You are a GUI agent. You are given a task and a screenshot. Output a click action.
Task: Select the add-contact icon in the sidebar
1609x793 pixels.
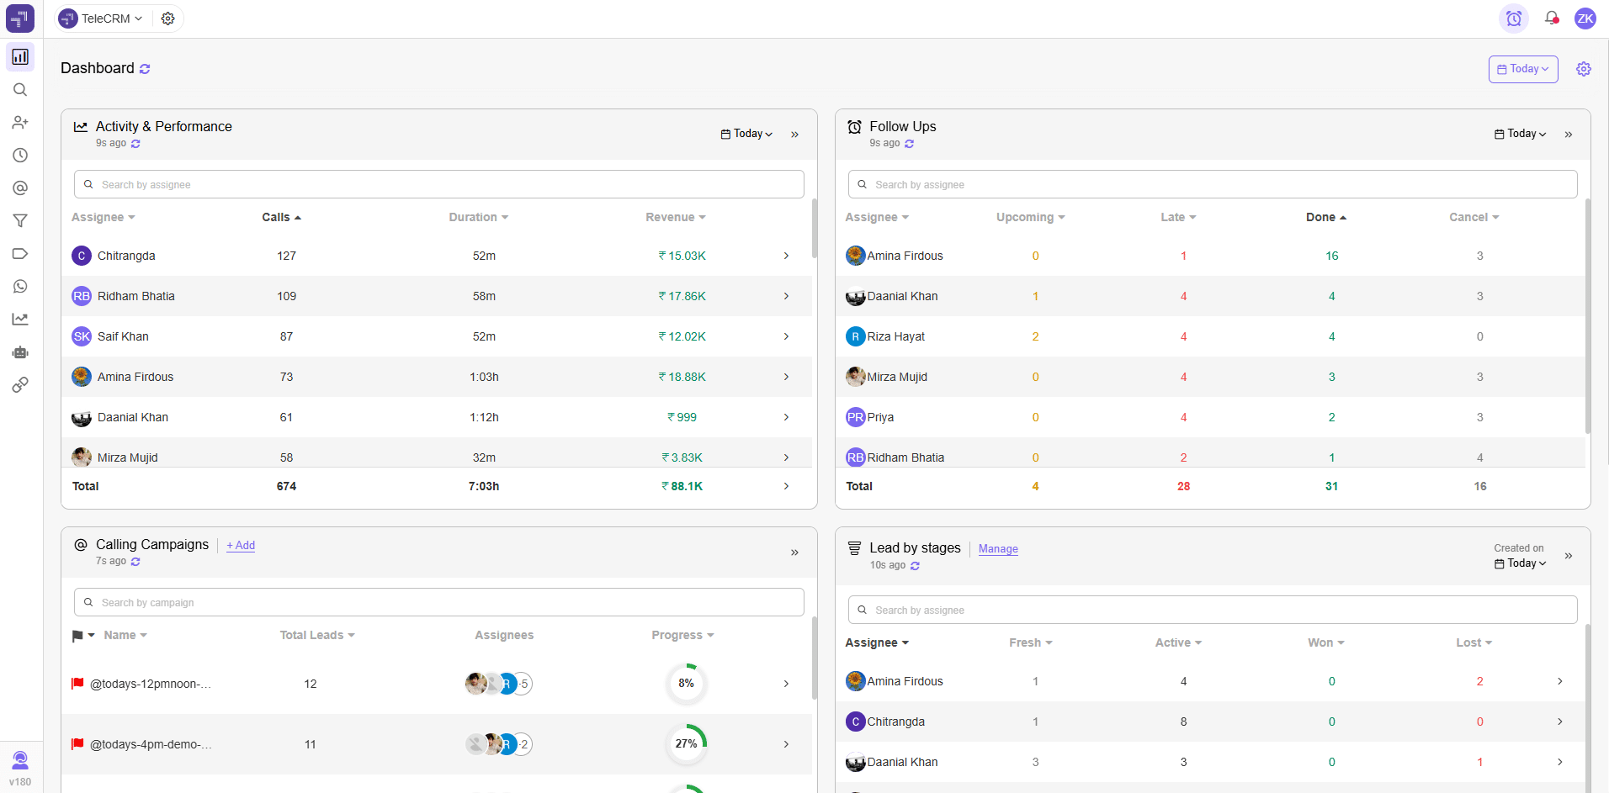click(x=20, y=122)
